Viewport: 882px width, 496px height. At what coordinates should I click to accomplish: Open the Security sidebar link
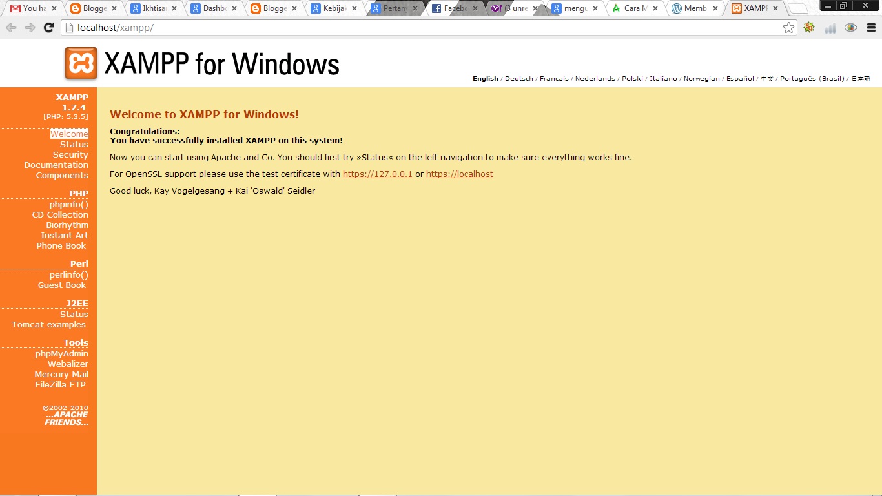point(70,154)
